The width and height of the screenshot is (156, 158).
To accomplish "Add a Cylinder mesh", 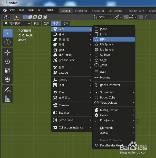I will pyautogui.click(x=114, y=55).
